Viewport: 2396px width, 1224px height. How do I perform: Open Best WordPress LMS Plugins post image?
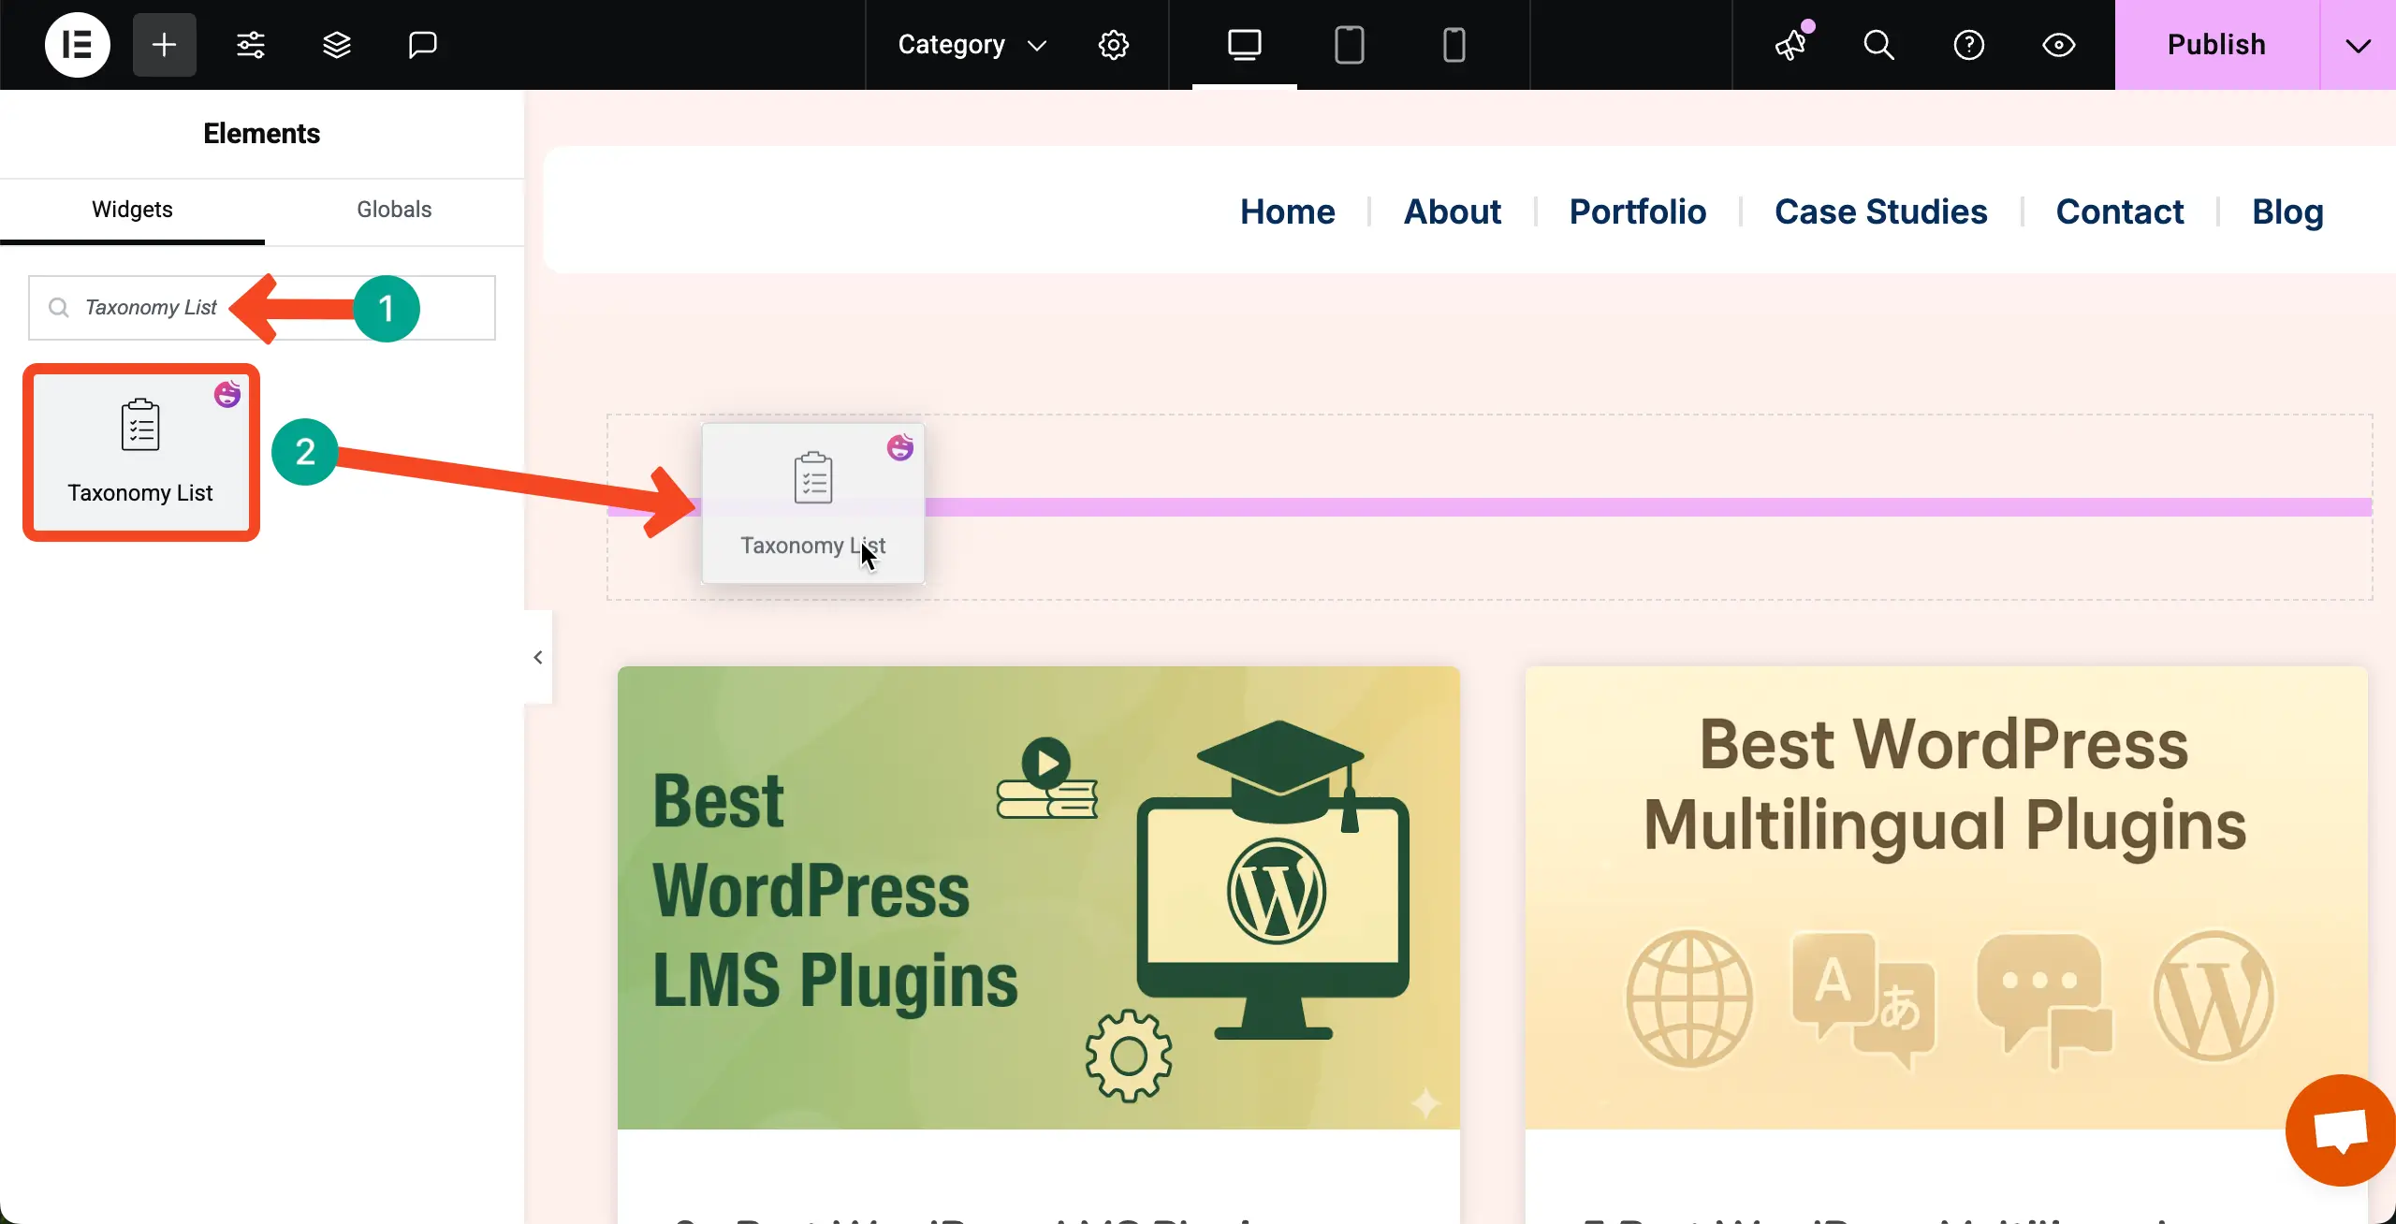1039,897
